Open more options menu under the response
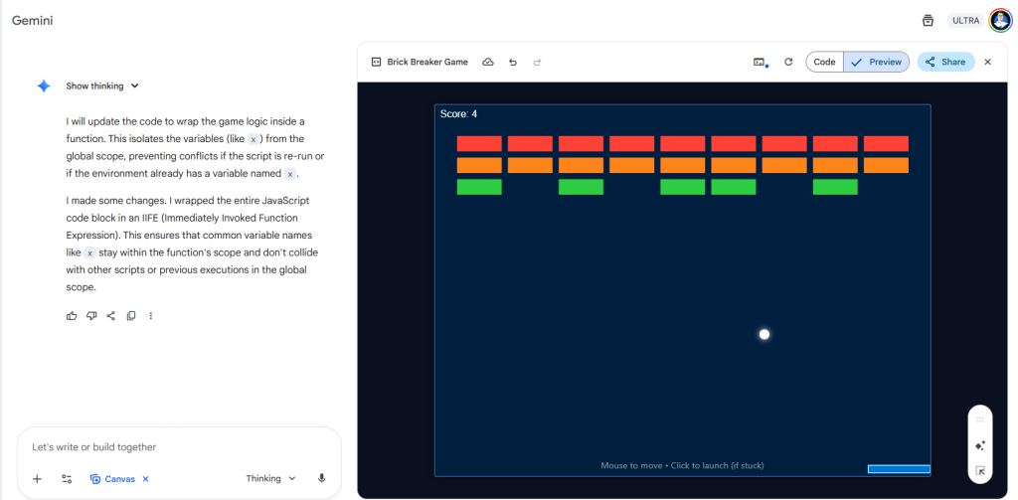 pyautogui.click(x=151, y=316)
